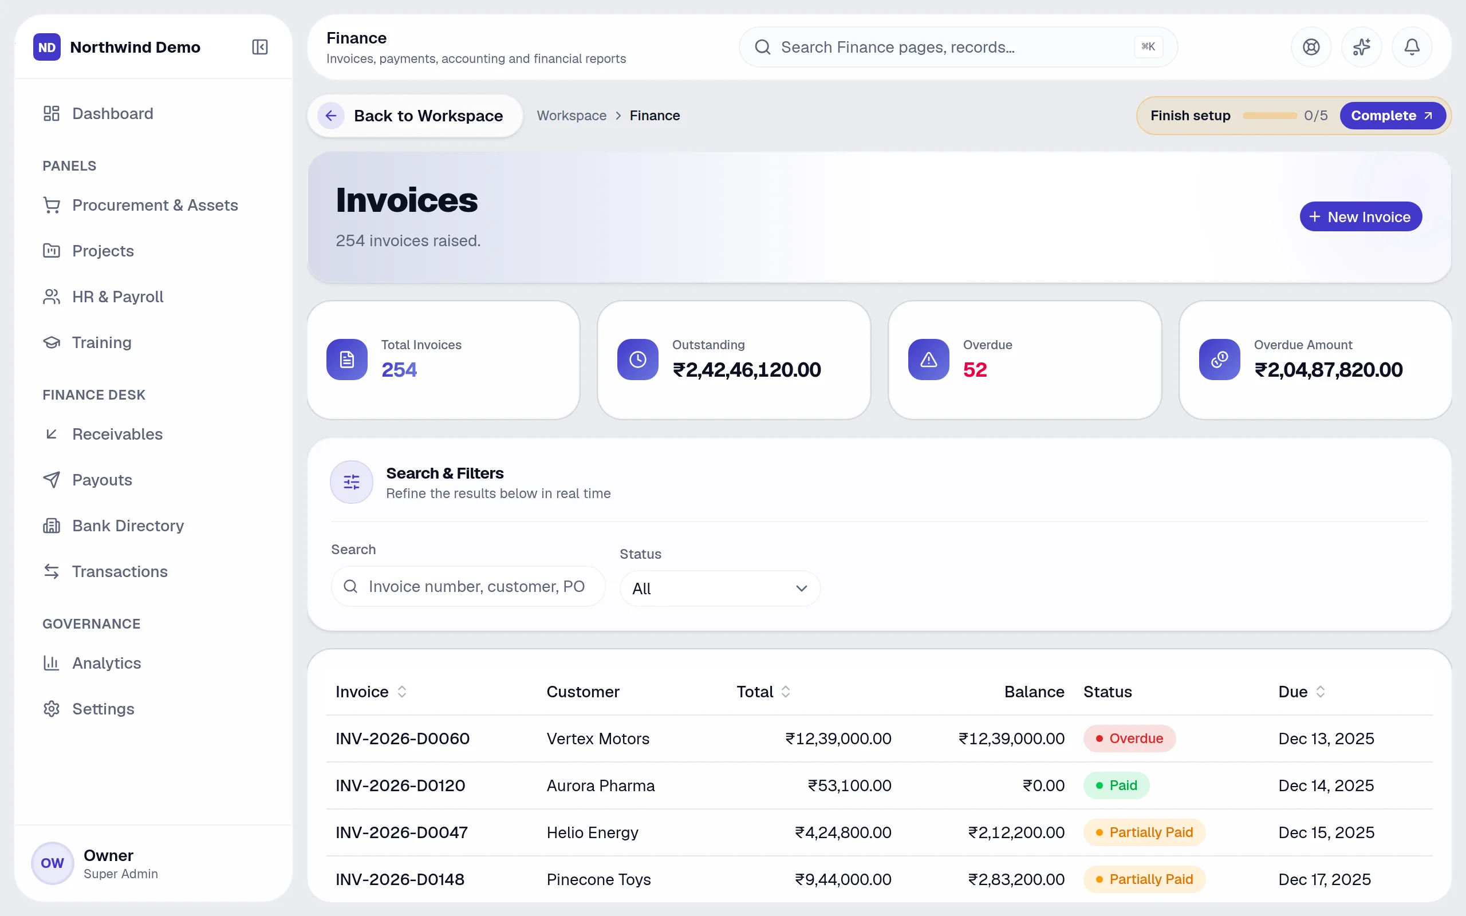The image size is (1466, 916).
Task: Click the Overdue Amount coins icon
Action: click(1219, 360)
